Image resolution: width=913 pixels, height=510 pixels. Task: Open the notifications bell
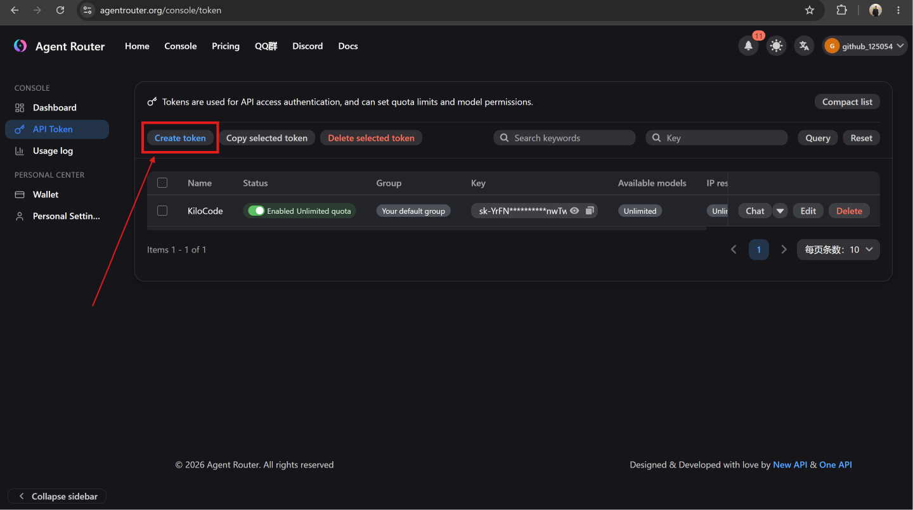748,46
